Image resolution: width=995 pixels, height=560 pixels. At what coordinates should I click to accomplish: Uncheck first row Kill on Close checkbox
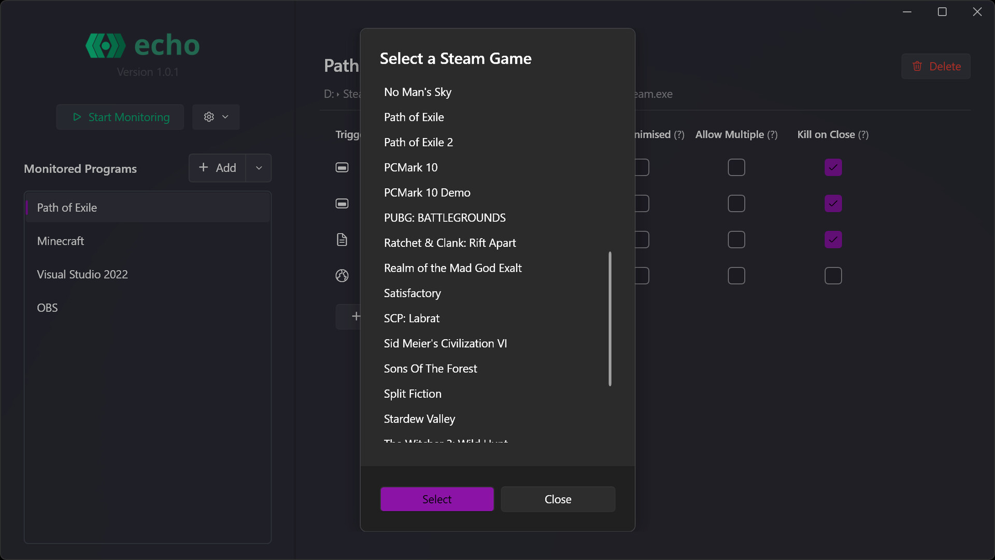coord(833,167)
